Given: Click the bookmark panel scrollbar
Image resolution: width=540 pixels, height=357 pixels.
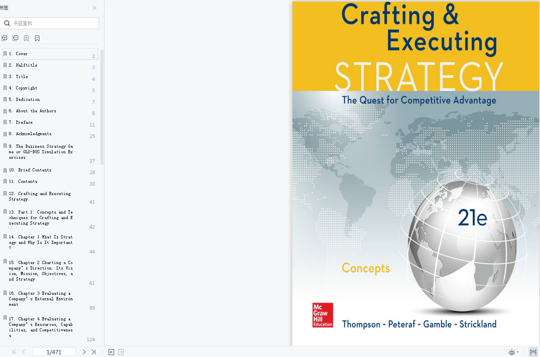Looking at the screenshot, I should coord(102,107).
